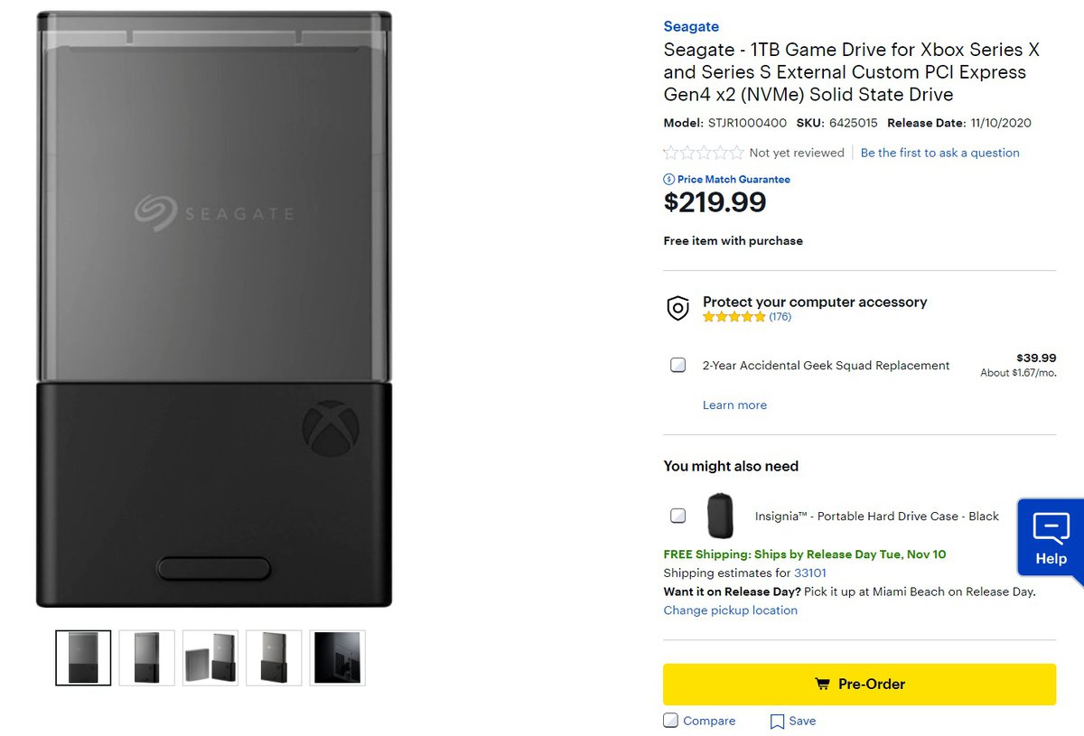View the second product thumbnail image
The image size is (1084, 736).
(x=147, y=657)
